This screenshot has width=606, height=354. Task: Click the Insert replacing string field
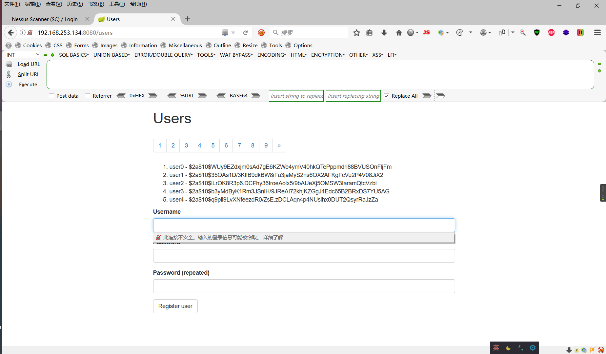[x=353, y=96]
